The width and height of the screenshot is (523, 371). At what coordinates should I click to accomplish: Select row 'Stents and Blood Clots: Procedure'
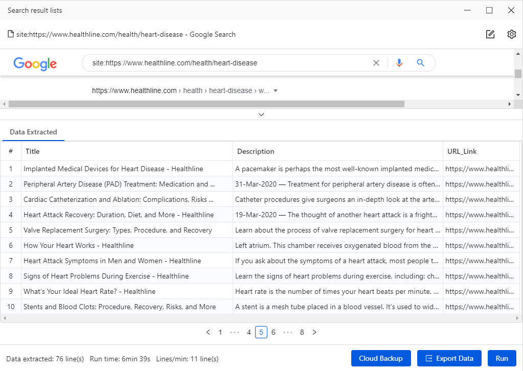coord(260,307)
